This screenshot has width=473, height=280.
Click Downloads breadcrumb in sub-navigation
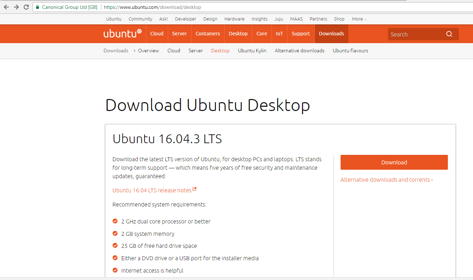click(116, 51)
